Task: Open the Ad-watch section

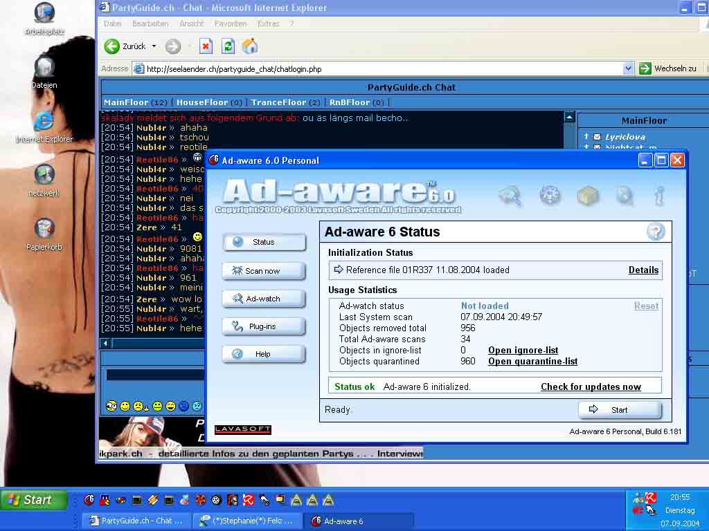Action: pos(263,299)
